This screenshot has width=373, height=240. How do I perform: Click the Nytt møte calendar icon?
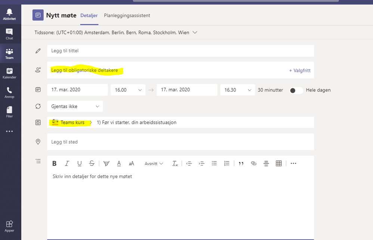(x=38, y=15)
